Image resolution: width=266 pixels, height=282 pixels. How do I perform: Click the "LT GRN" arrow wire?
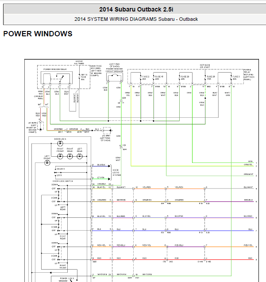point(101,179)
